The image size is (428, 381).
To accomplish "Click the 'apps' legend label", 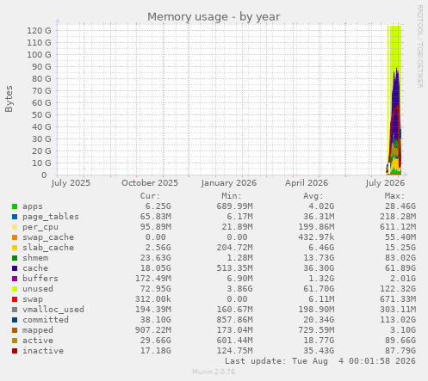I will [33, 206].
